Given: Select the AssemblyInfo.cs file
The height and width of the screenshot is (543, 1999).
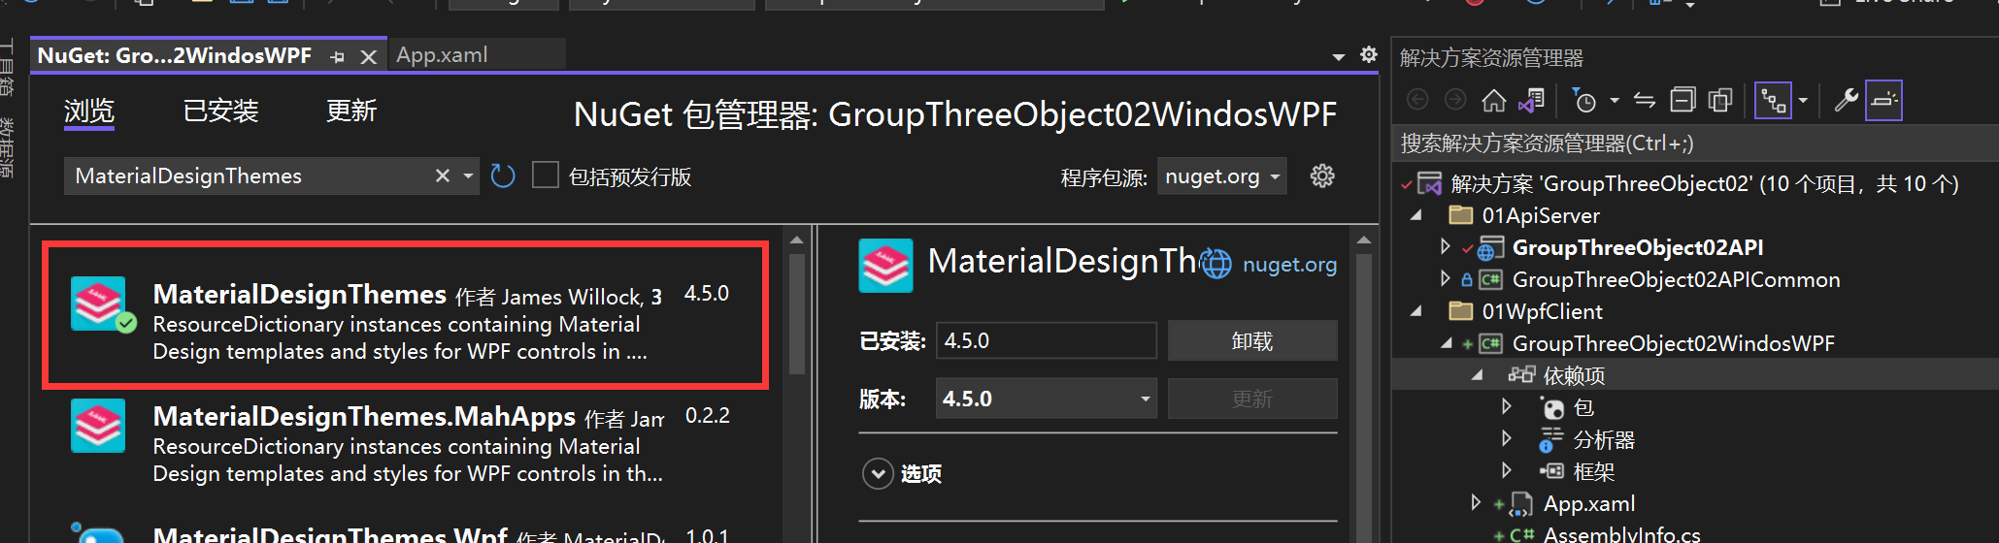Looking at the screenshot, I should (1621, 533).
